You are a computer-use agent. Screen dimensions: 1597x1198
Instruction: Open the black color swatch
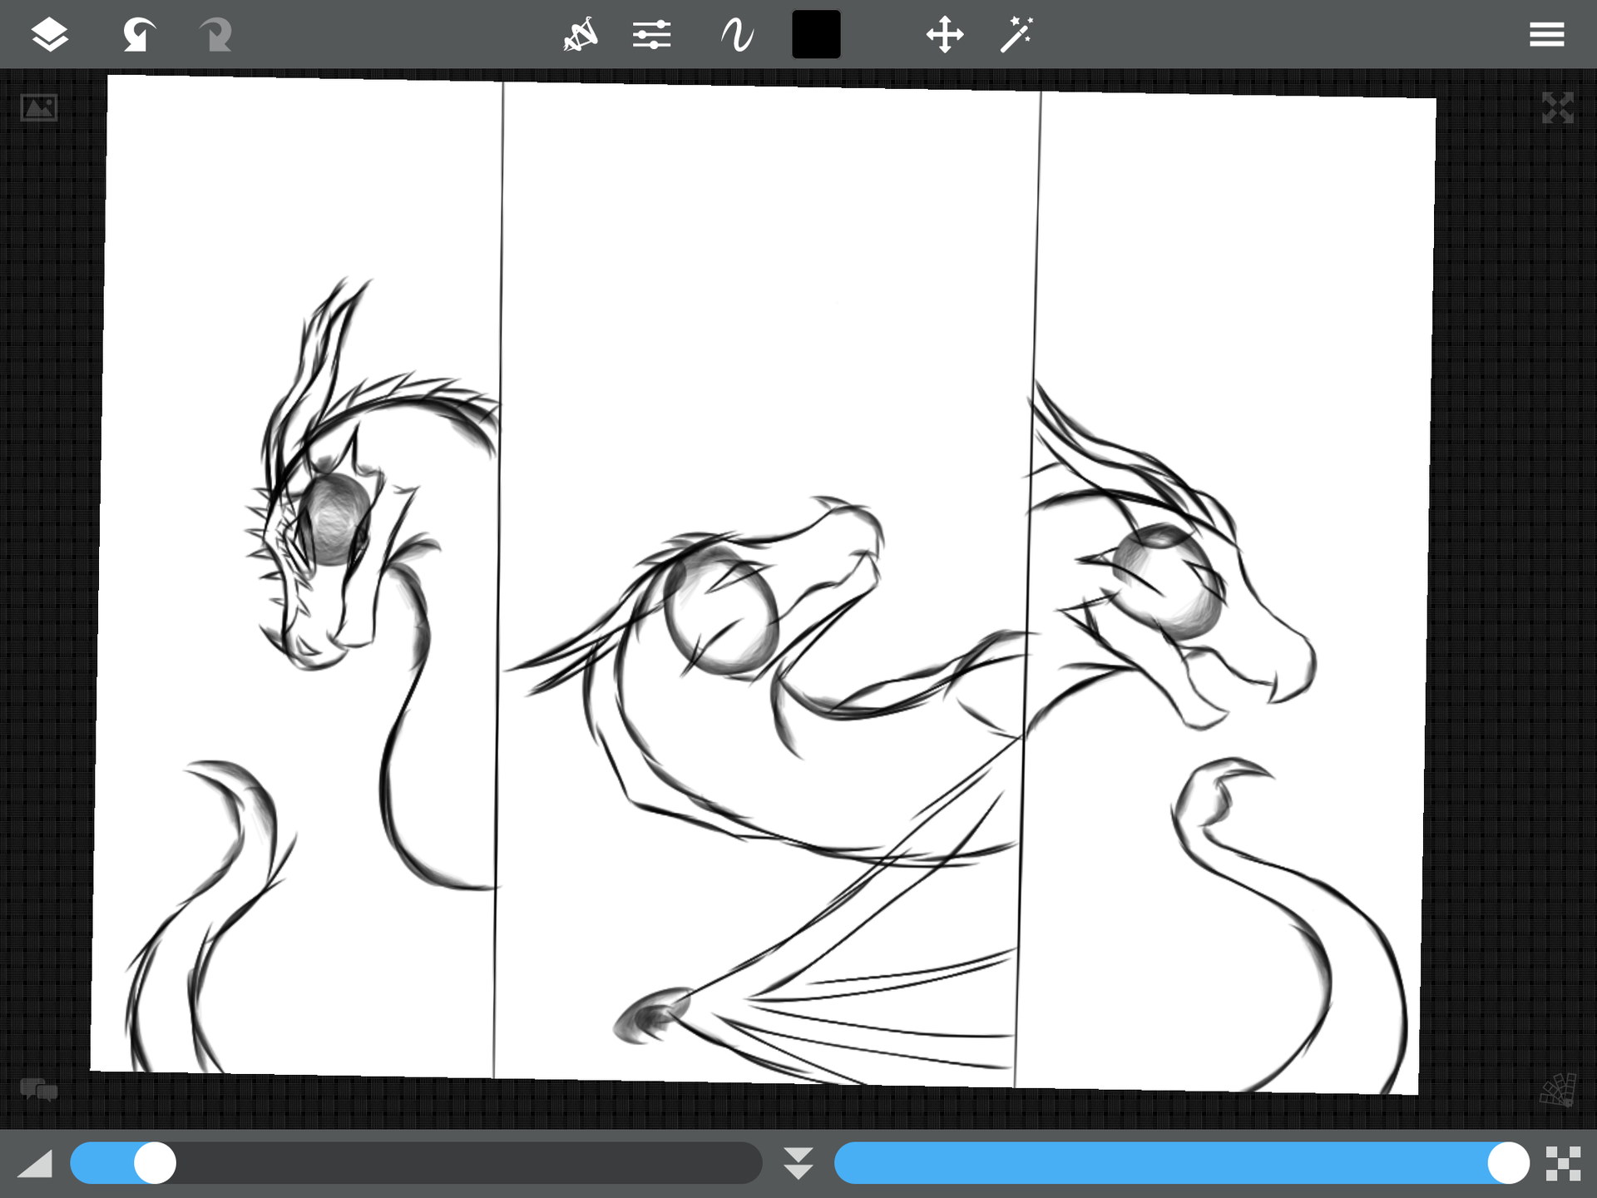[816, 34]
